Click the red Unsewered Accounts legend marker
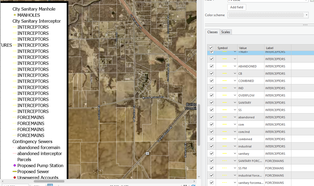This screenshot has height=186, width=314. [15, 177]
